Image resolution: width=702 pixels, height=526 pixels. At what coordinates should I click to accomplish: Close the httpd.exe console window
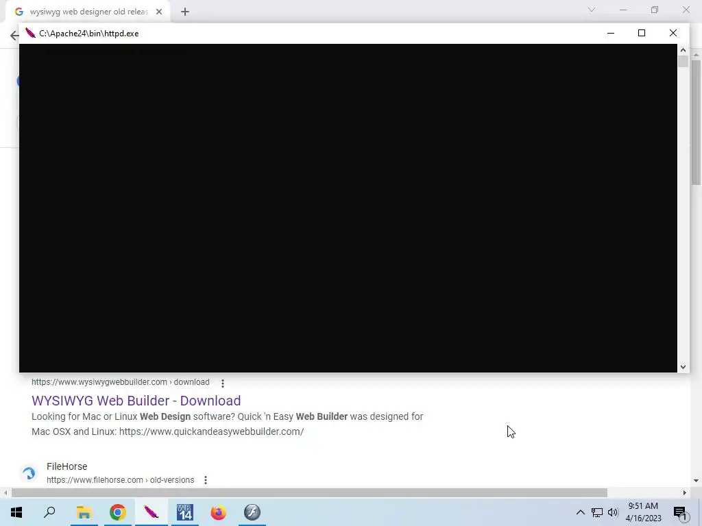coord(673,33)
